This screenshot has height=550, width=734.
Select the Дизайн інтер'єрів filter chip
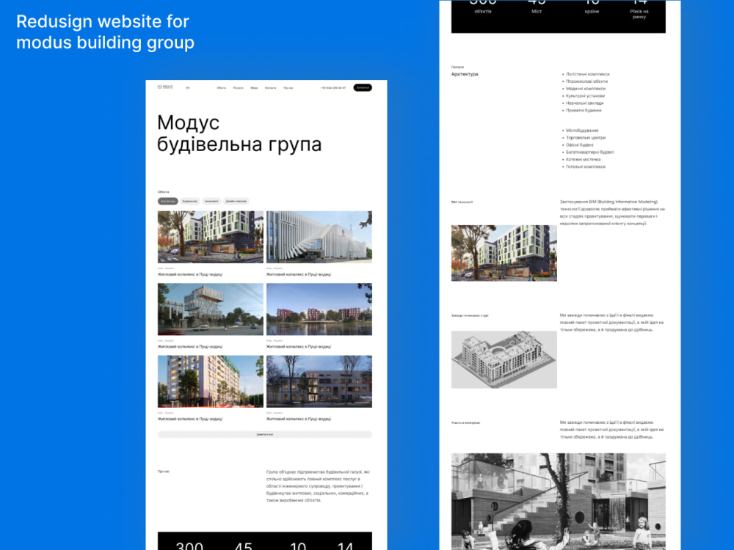point(236,201)
